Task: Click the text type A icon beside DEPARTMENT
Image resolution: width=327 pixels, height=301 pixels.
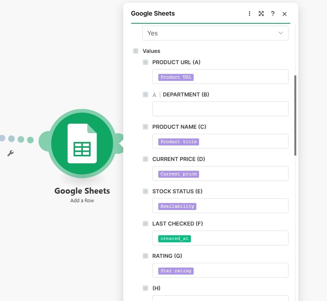Action: coord(154,95)
